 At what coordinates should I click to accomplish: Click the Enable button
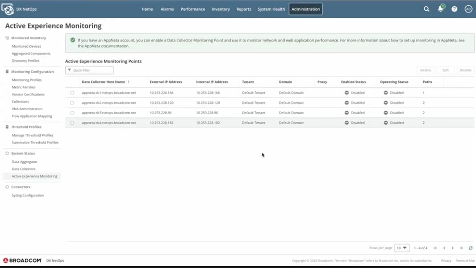coord(425,70)
